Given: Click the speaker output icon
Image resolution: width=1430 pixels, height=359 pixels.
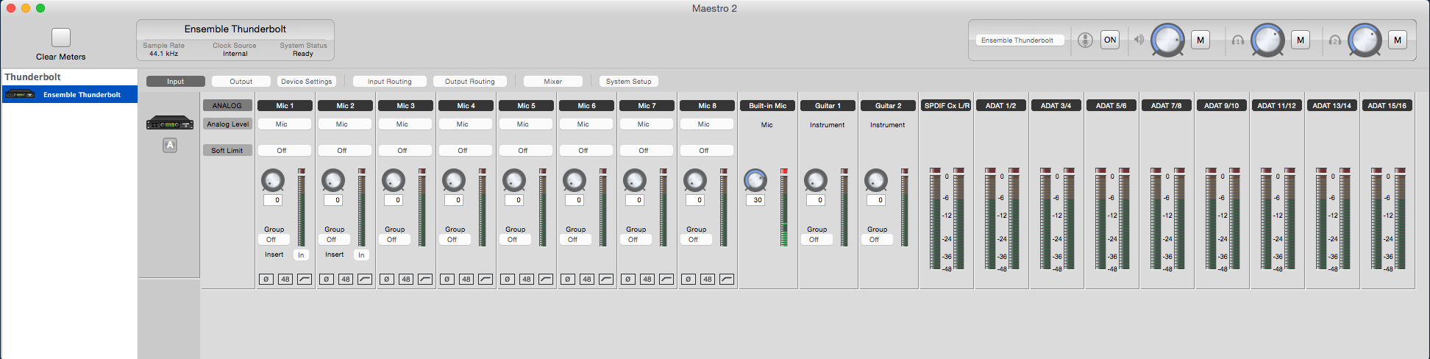Looking at the screenshot, I should tap(1139, 40).
